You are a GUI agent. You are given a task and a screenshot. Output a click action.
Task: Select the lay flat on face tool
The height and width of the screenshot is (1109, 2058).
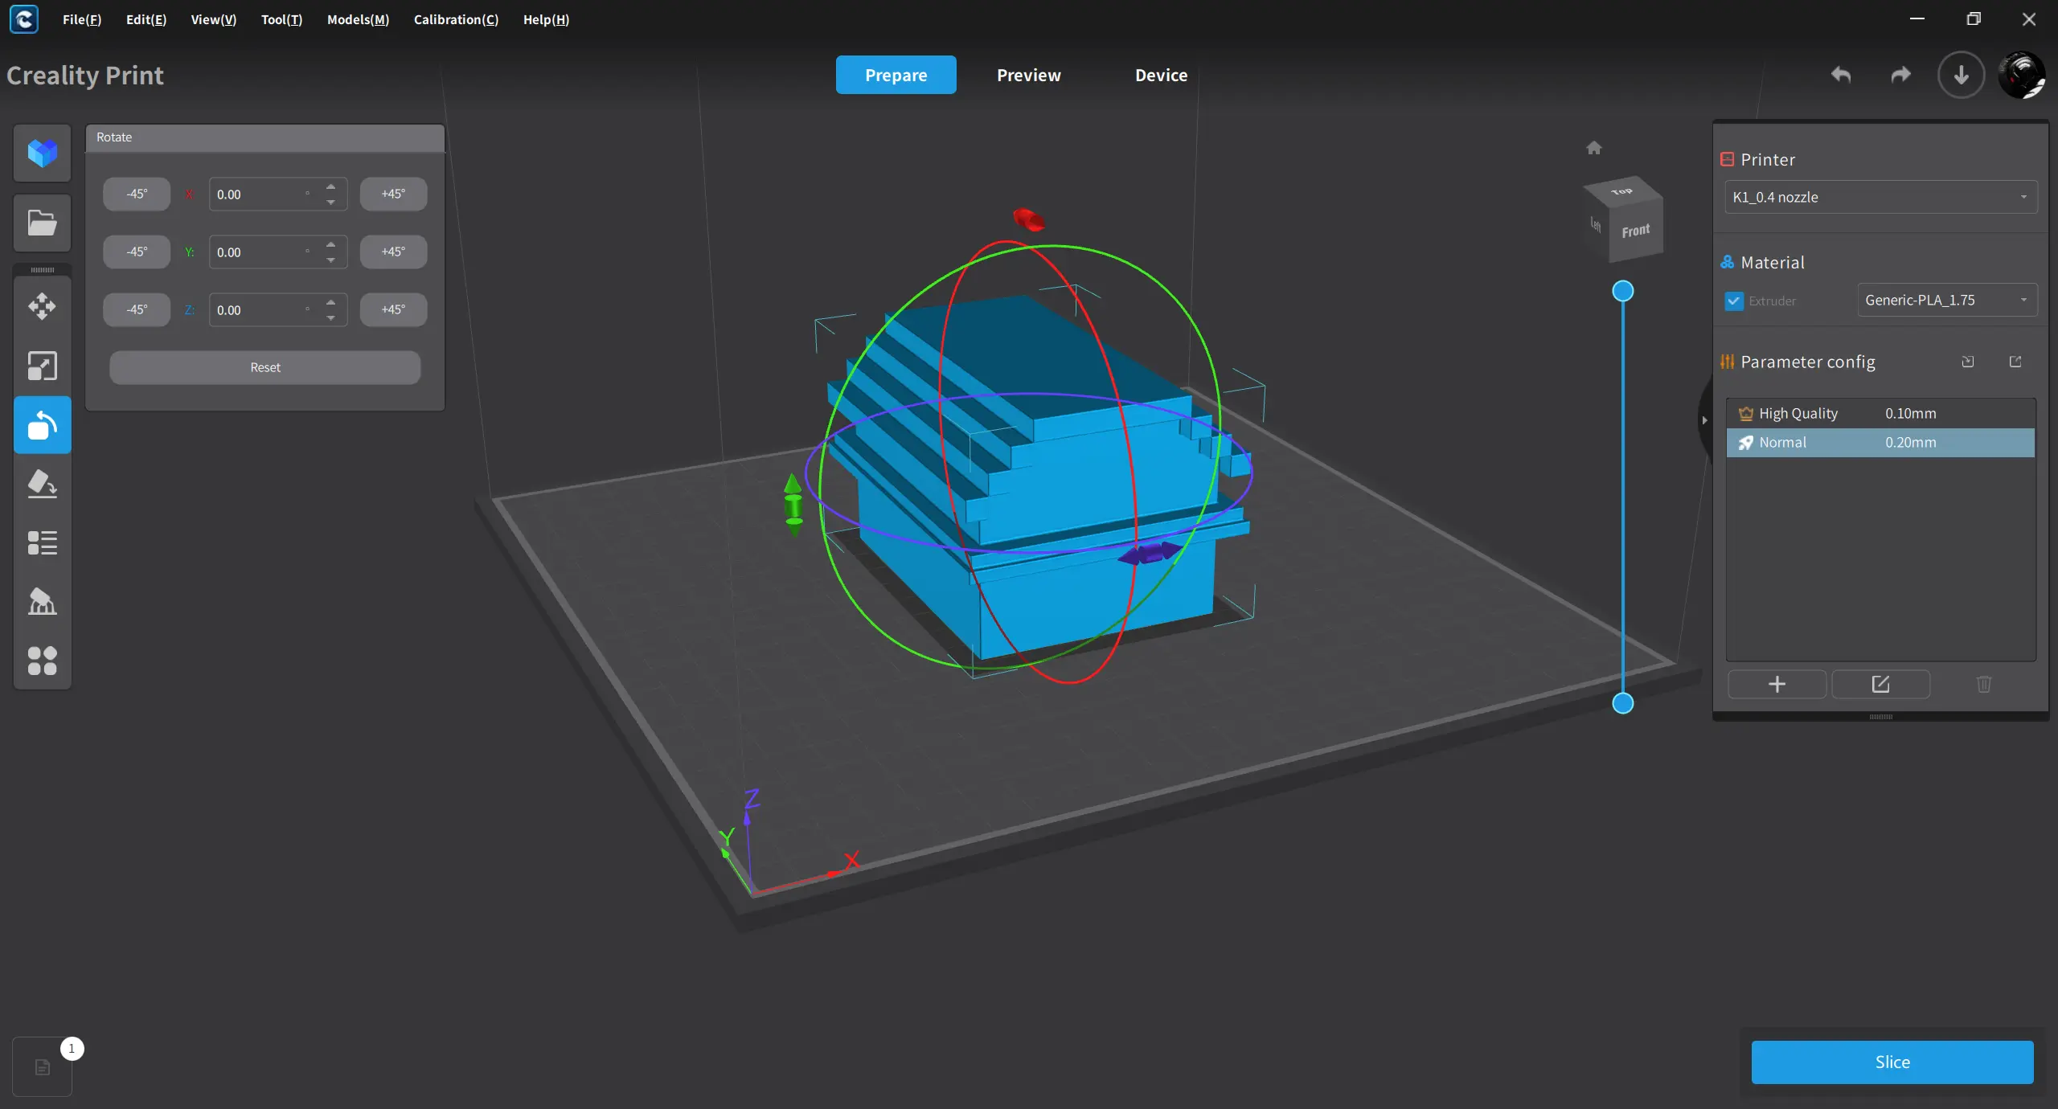pyautogui.click(x=43, y=484)
